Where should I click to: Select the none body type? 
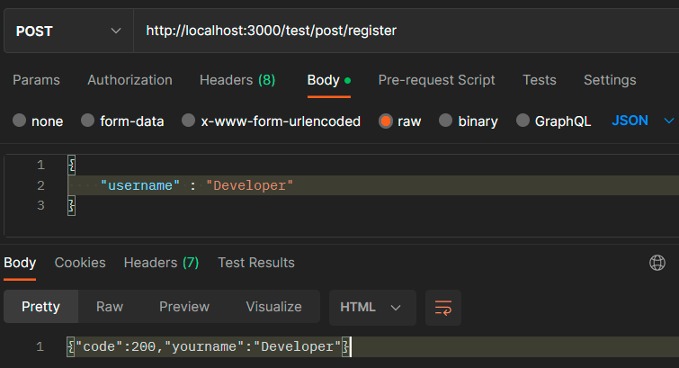(x=38, y=121)
